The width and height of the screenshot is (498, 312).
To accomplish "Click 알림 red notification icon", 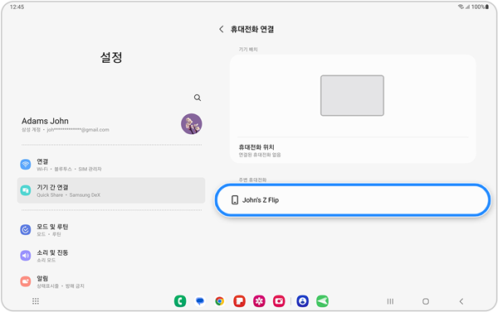I will [26, 281].
